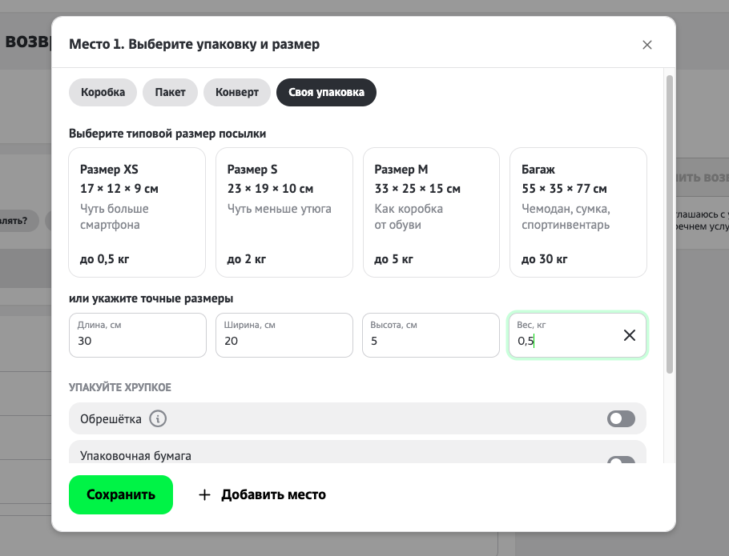Toggle the Упаковочная бумага switch

point(621,460)
